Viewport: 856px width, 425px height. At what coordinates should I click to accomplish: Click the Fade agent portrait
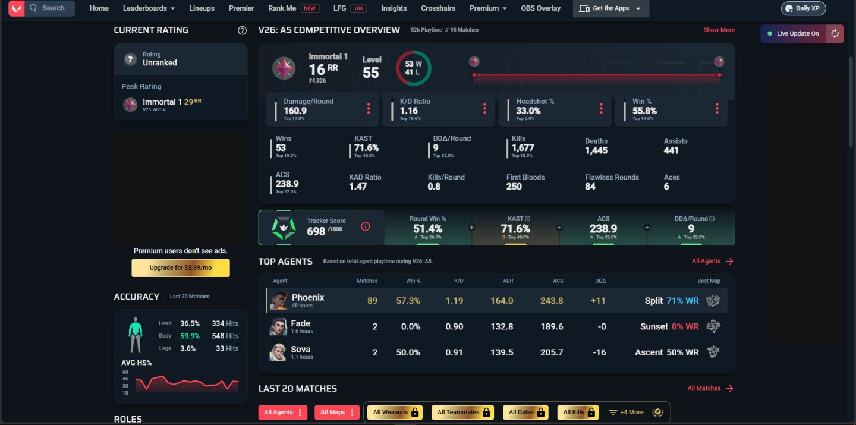pos(279,326)
